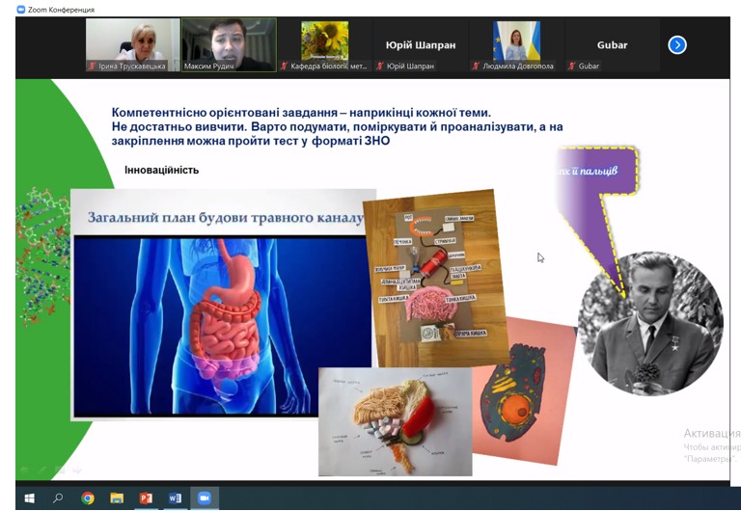Open File Explorer from the taskbar
Image resolution: width=741 pixels, height=511 pixels.
click(117, 498)
